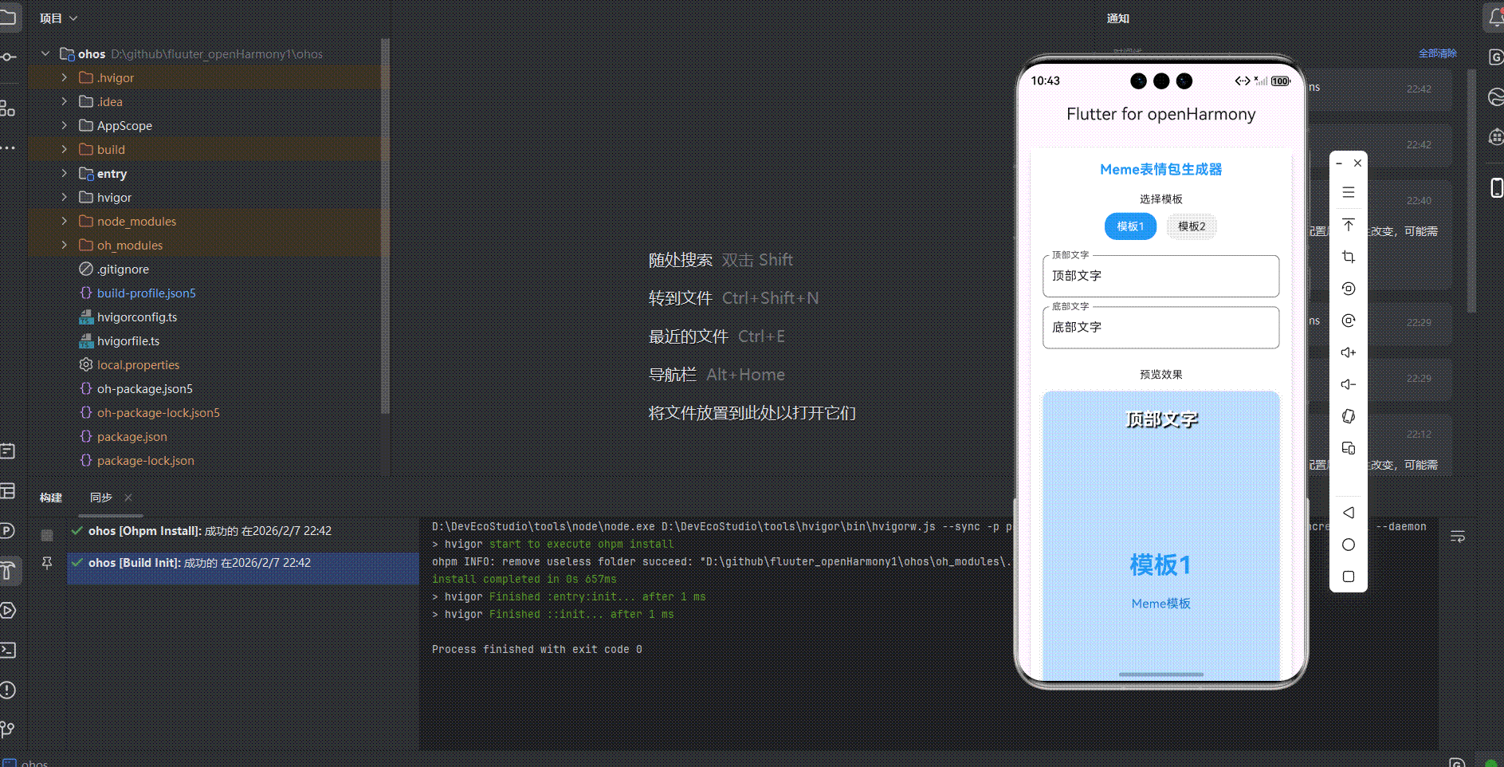Select ohos [Ohpm Install] build result row
1504x767 pixels.
[x=242, y=531]
